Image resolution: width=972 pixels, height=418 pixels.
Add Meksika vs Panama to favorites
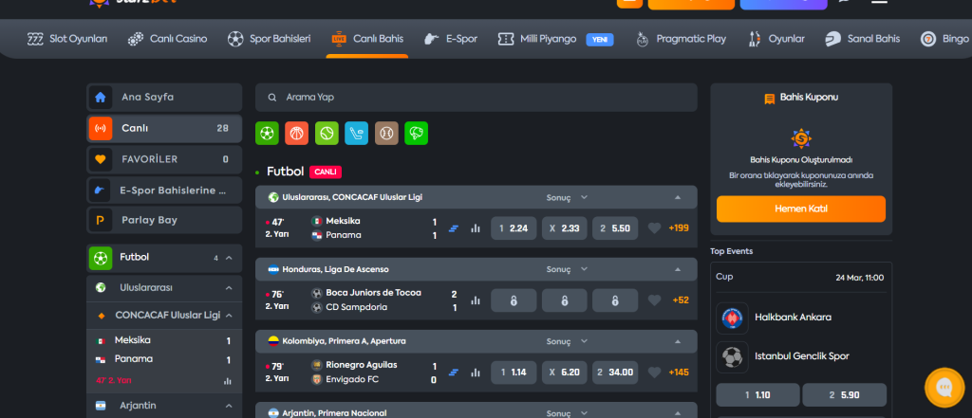[654, 227]
